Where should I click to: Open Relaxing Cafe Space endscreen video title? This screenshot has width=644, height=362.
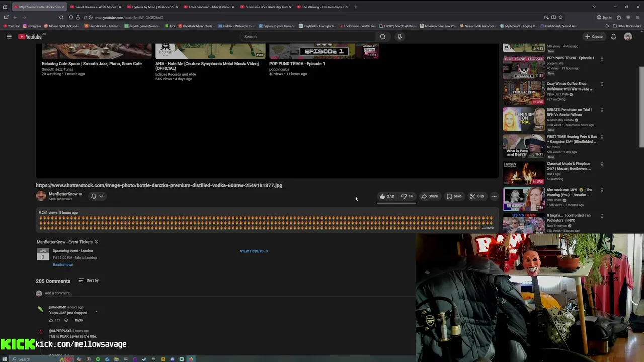[x=92, y=64]
